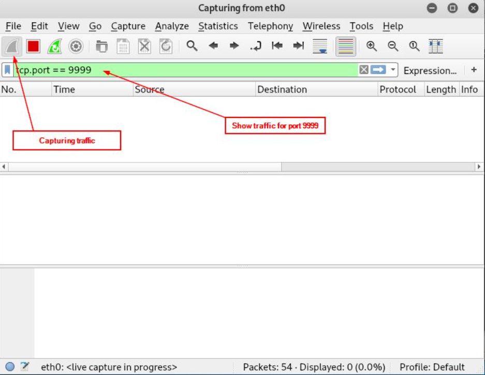This screenshot has width=485, height=375.
Task: Clear the display filter with X button
Action: pyautogui.click(x=364, y=70)
